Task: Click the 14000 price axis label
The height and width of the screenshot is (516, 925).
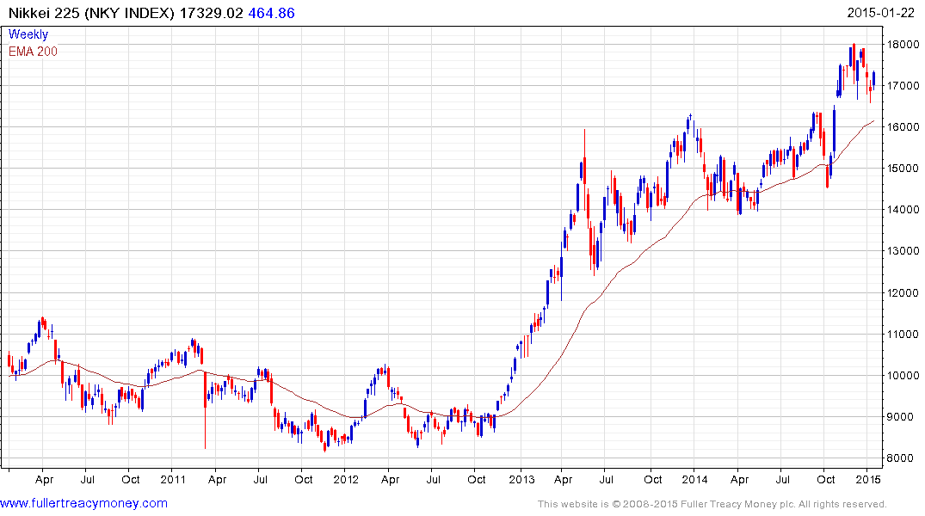Action: click(x=903, y=209)
